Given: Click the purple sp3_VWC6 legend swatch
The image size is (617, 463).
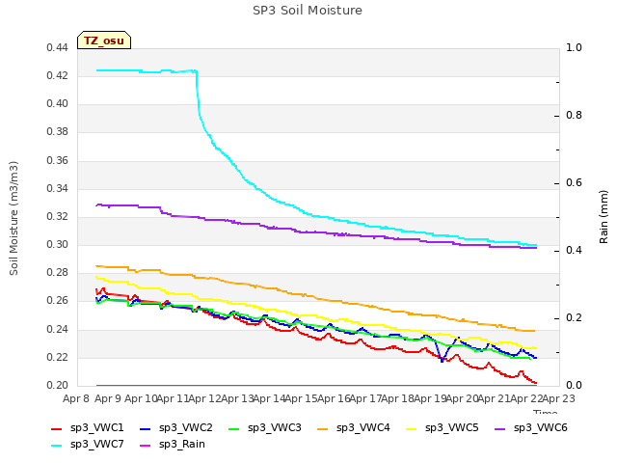Looking at the screenshot, I should tap(500, 428).
